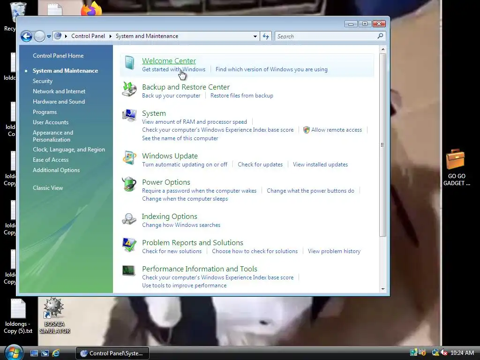This screenshot has width=480, height=360.
Task: Open the Welcome Center heading link
Action: click(169, 61)
